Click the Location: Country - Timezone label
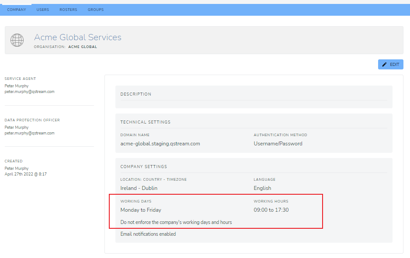This screenshot has width=410, height=258. [153, 179]
